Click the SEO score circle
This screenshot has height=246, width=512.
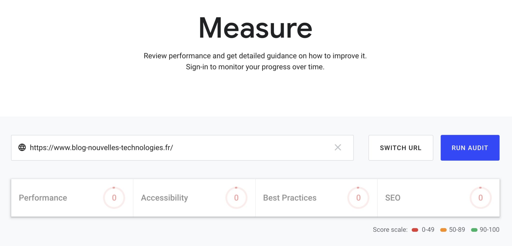(x=480, y=198)
